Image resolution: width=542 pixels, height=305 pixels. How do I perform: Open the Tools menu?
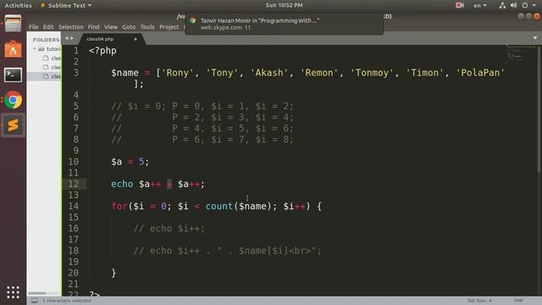147,27
